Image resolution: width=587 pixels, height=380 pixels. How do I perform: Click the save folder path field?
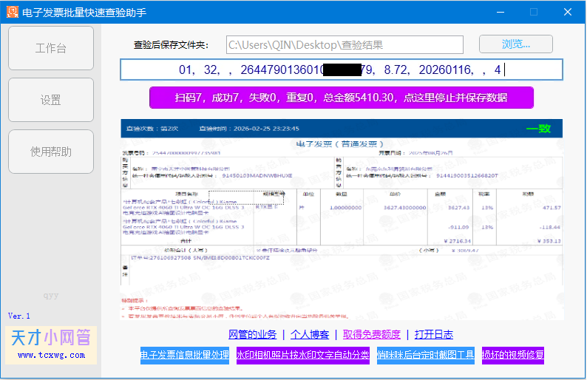tap(345, 45)
